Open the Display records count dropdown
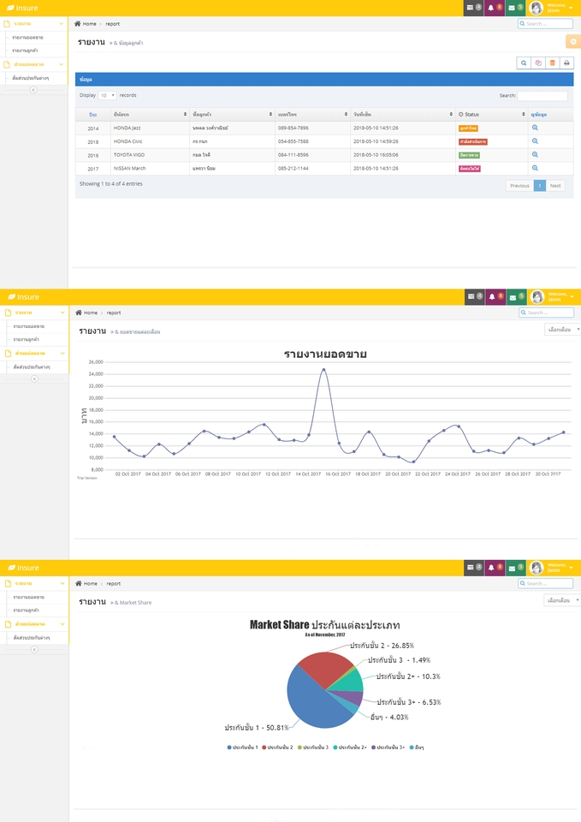This screenshot has height=822, width=581. tap(108, 95)
